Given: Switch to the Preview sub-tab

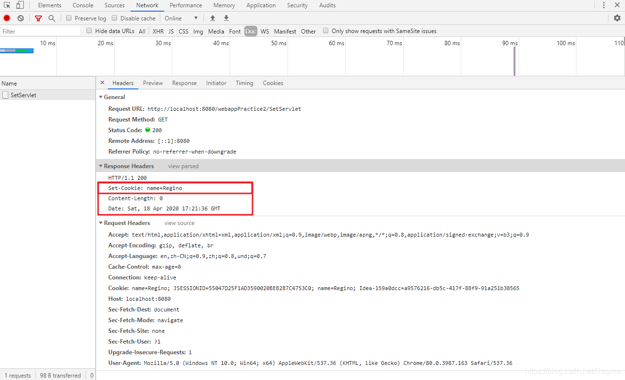Looking at the screenshot, I should click(x=153, y=83).
